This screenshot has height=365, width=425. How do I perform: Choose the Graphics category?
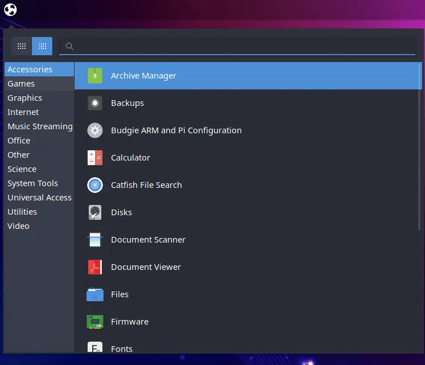(24, 98)
